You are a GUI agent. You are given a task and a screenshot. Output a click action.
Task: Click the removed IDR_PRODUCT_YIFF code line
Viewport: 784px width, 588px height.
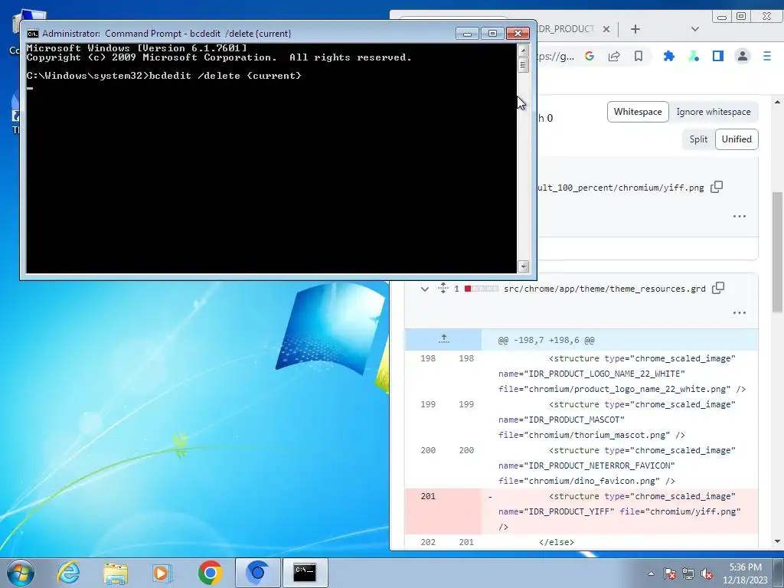pos(619,511)
